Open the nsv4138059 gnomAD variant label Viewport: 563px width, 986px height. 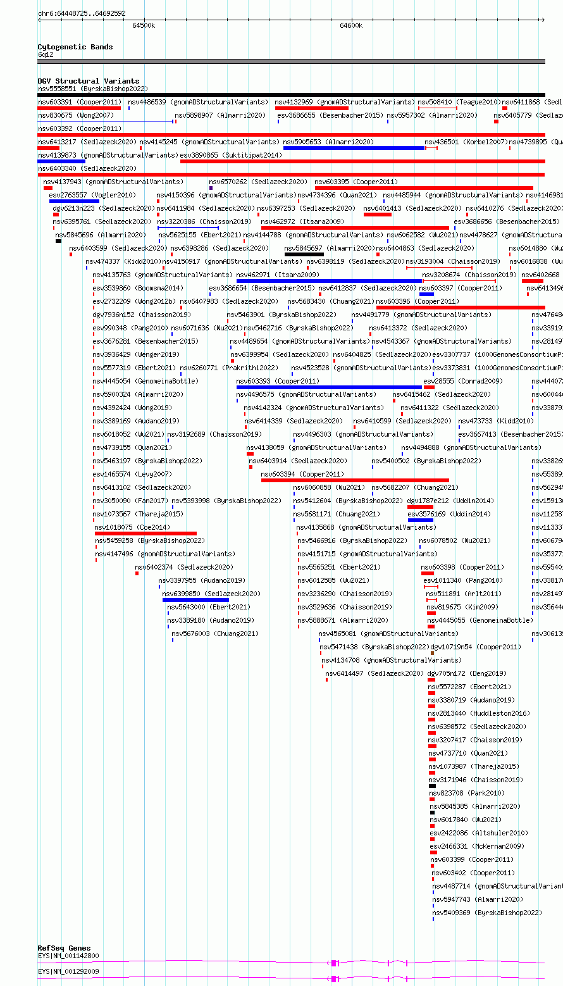click(316, 447)
